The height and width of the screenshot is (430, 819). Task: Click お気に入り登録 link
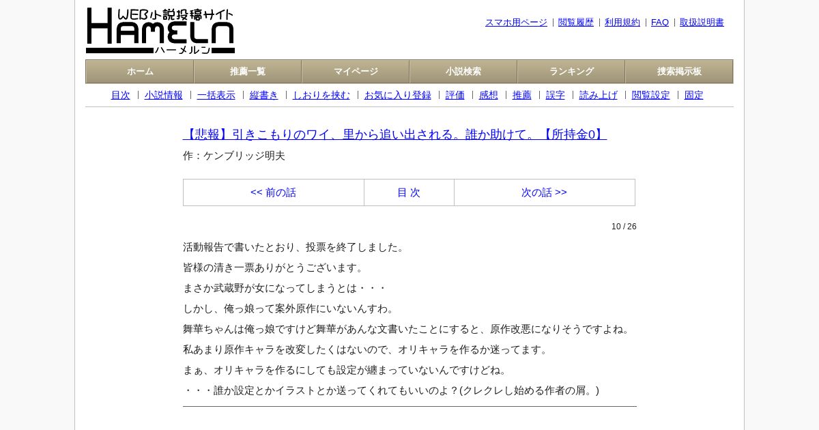click(398, 96)
